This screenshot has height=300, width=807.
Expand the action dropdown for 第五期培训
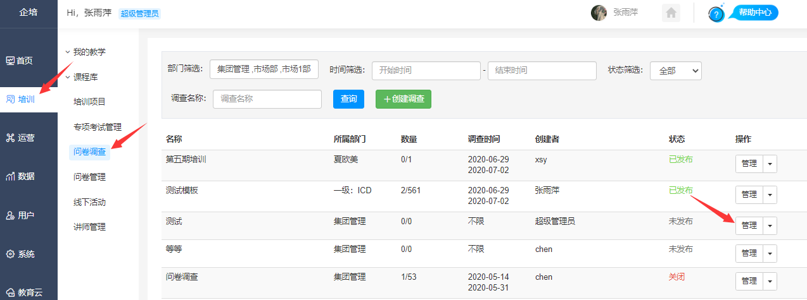770,164
